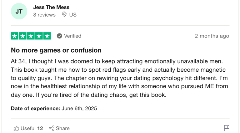Click the share network icon
The image size is (240, 133).
(x=52, y=128)
